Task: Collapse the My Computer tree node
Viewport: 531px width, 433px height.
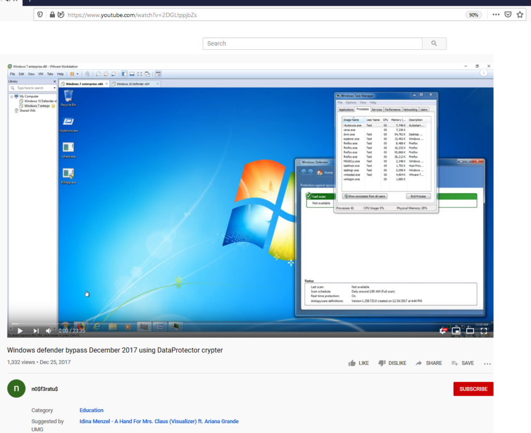Action: (x=11, y=96)
